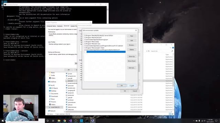Click the Browse... button
This screenshot has width=220, height=123.
click(x=132, y=45)
